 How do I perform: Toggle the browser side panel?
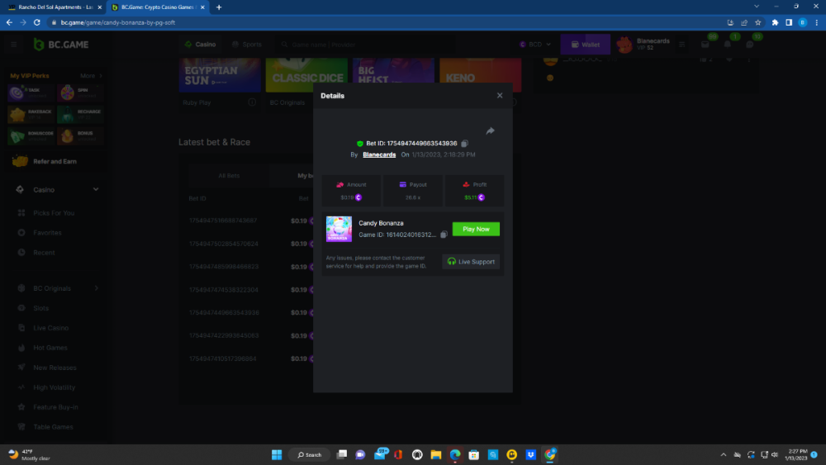pos(789,22)
